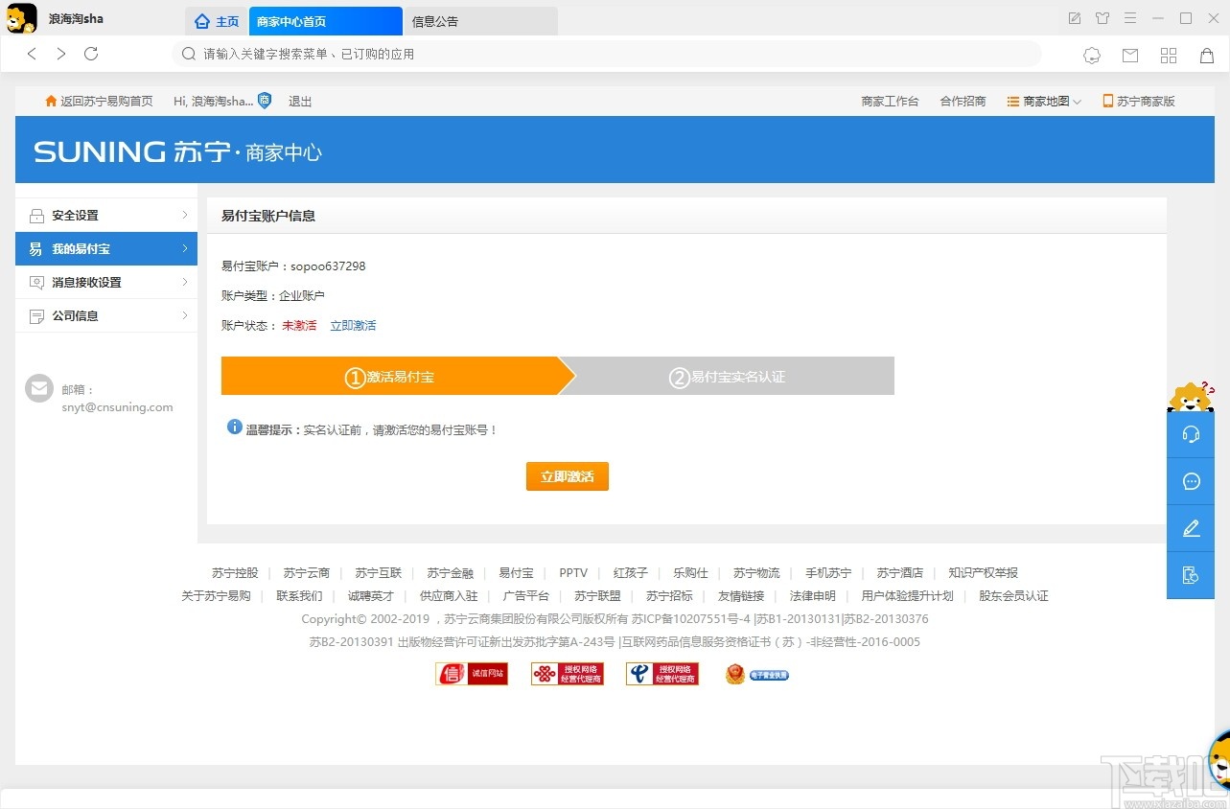Open the apps grid icon in toolbar

[x=1169, y=55]
